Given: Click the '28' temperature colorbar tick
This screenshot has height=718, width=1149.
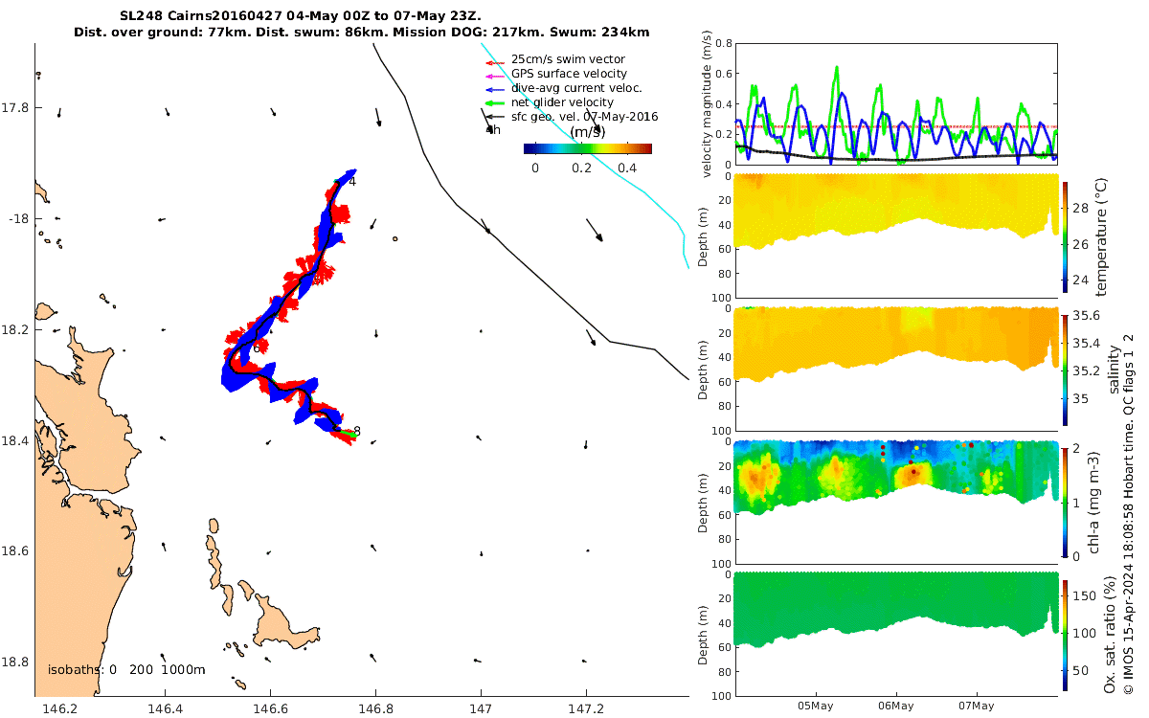Looking at the screenshot, I should (x=1082, y=207).
